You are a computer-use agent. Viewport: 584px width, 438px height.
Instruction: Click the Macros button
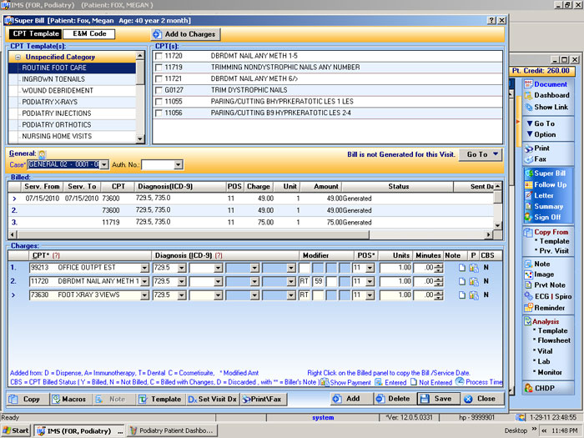pos(70,399)
